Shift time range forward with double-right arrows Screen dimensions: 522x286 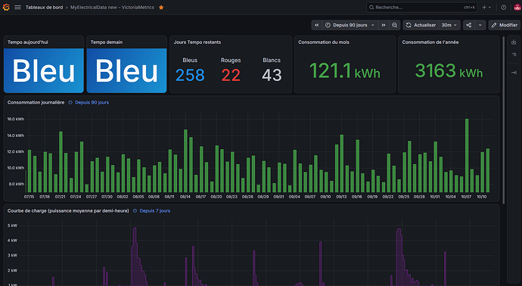(x=384, y=25)
